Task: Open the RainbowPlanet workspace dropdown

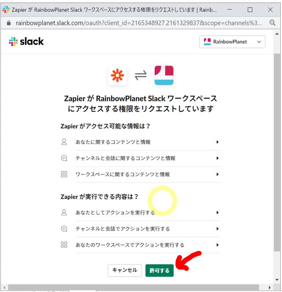Action: point(232,42)
